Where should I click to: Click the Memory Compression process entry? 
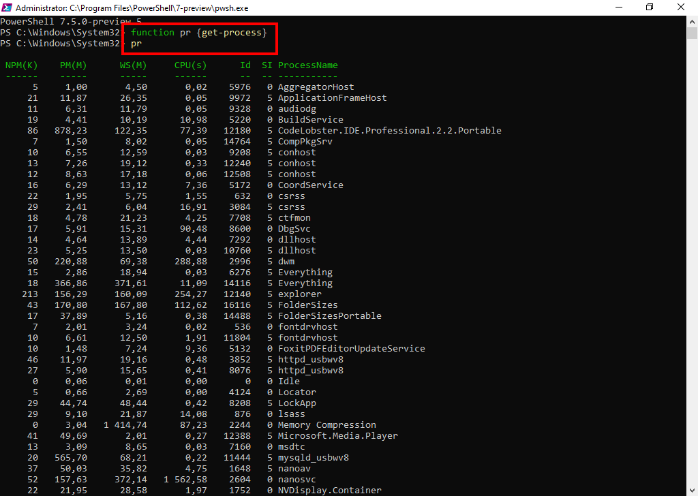click(x=327, y=425)
